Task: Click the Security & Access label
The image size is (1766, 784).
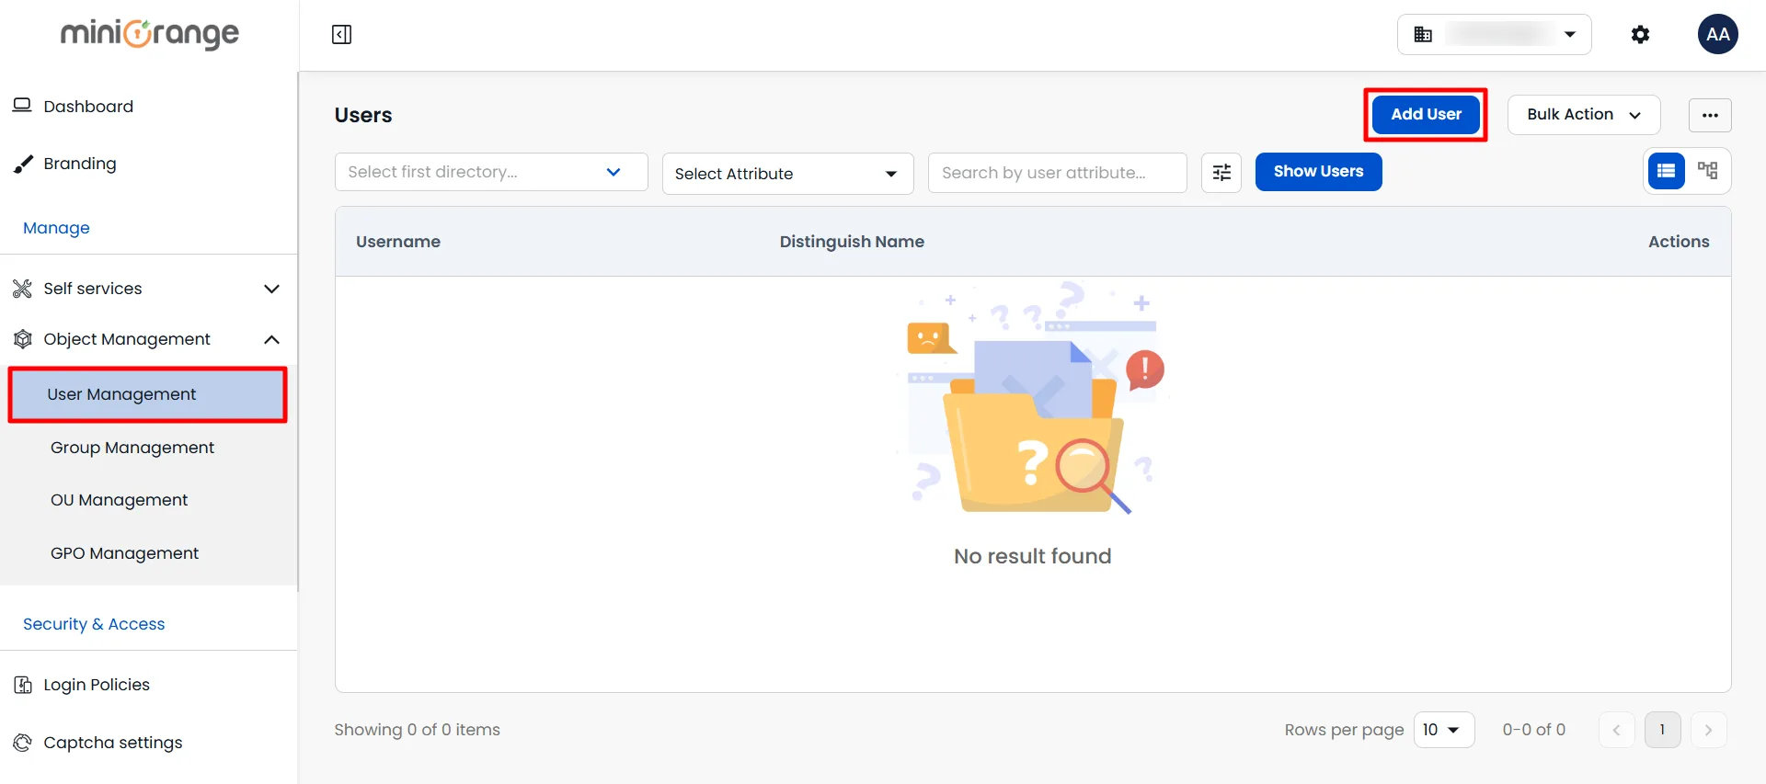Action: [94, 624]
